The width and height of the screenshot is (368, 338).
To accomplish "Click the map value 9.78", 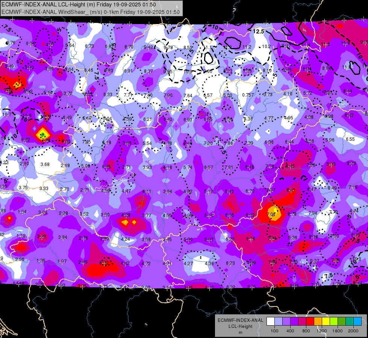I will [168, 48].
